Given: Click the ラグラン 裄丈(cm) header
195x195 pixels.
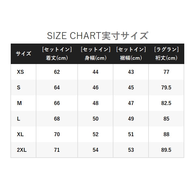Looking at the screenshot, I should point(166,54).
